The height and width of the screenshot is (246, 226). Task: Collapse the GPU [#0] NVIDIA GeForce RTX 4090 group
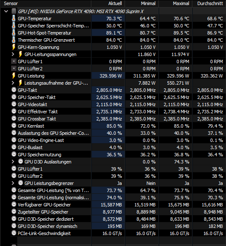click(x=6, y=11)
